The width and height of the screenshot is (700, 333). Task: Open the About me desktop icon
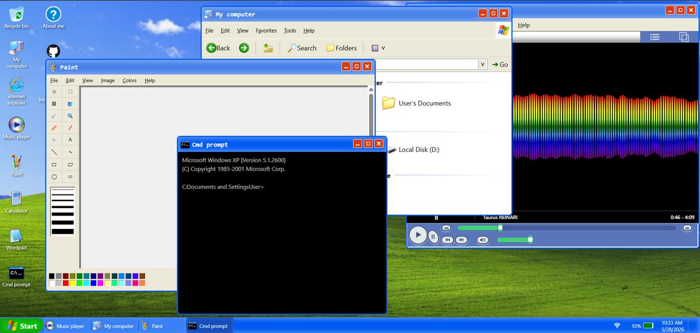[53, 18]
